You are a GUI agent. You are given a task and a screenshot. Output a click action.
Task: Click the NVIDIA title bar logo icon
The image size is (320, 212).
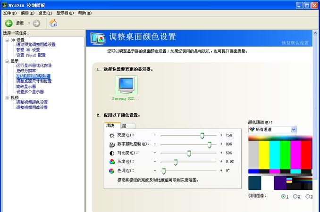click(x=5, y=5)
